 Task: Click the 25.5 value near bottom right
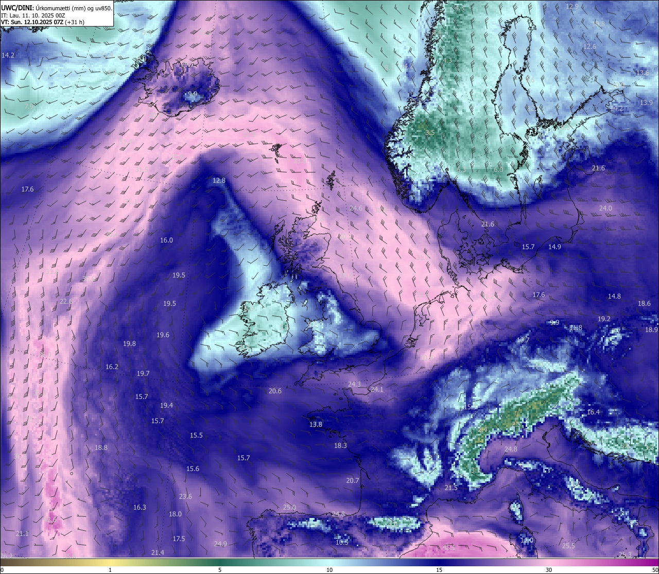(568, 546)
